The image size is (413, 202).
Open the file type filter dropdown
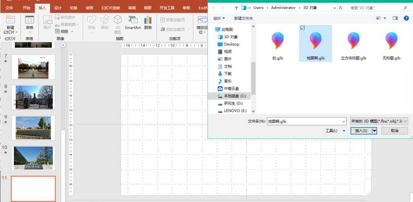pos(379,121)
